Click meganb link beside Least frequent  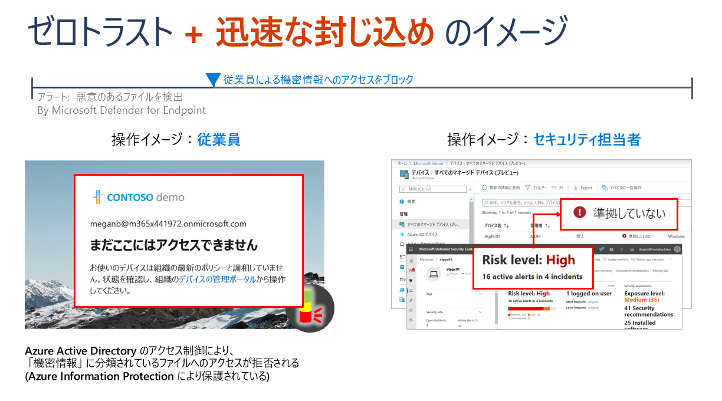pyautogui.click(x=593, y=308)
